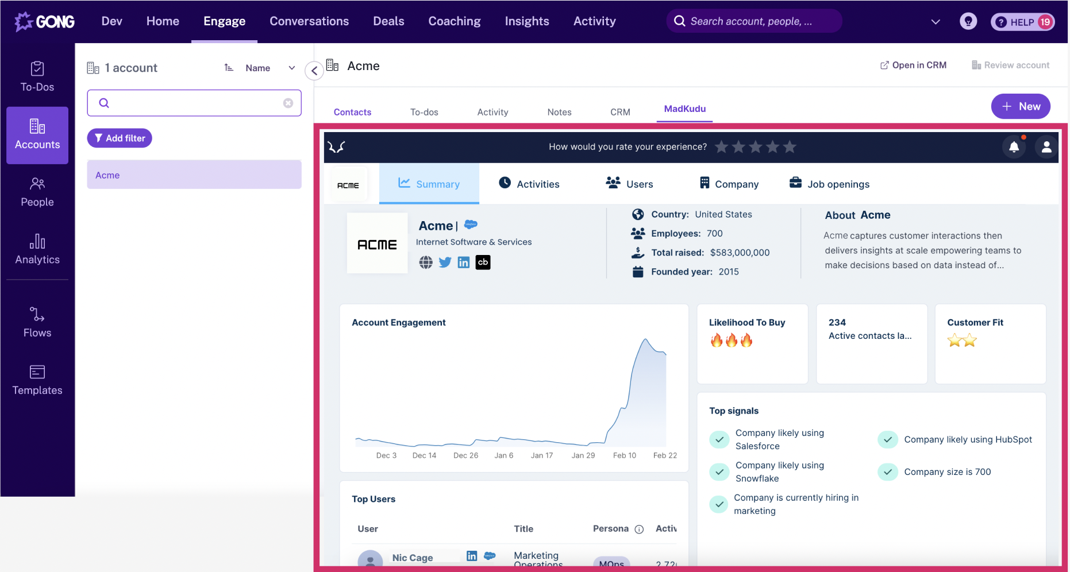Image resolution: width=1070 pixels, height=572 pixels.
Task: Open Nic Cage's LinkedIn icon
Action: point(472,556)
